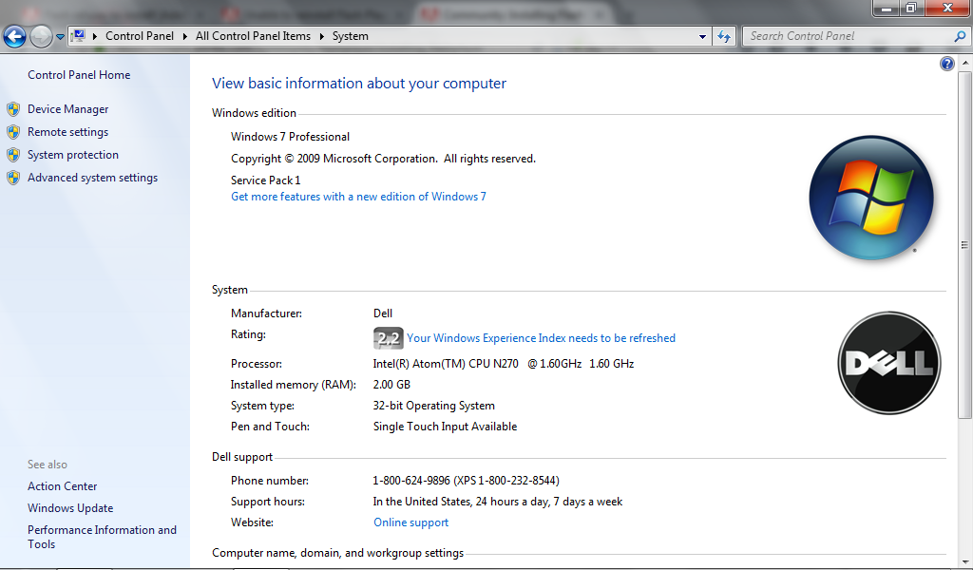Select the 2.00 GB installed memory value
The height and width of the screenshot is (570, 973).
391,385
